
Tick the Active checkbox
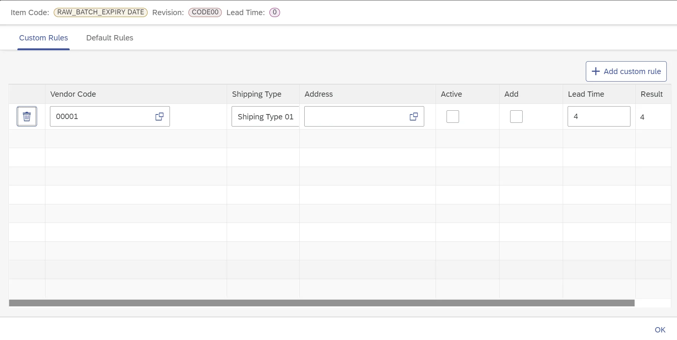(453, 116)
